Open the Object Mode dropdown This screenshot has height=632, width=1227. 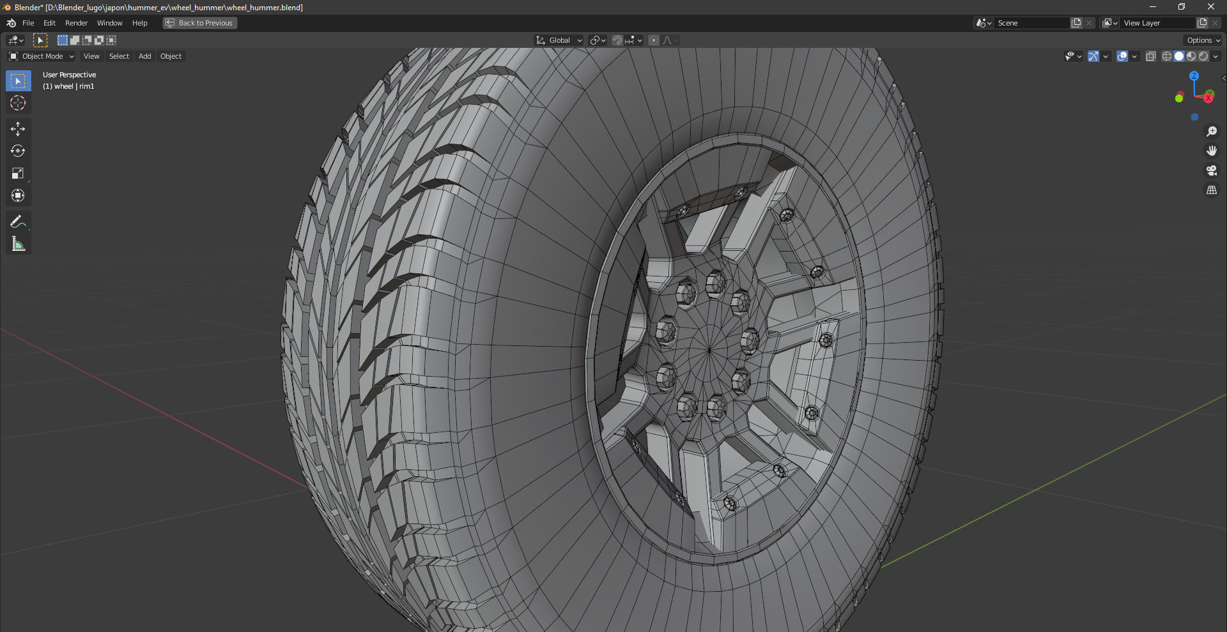pos(42,56)
